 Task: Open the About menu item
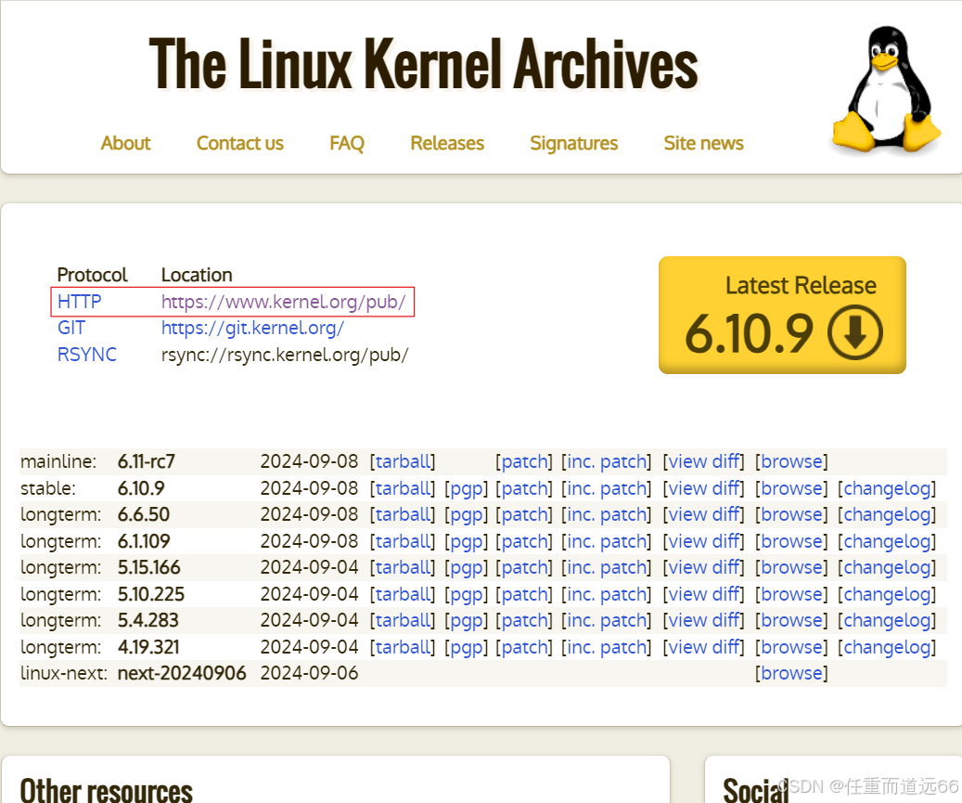coord(126,143)
